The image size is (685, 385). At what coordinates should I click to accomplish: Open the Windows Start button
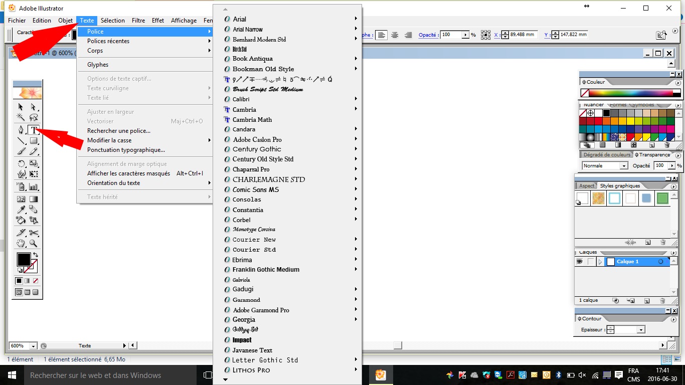[x=12, y=375]
